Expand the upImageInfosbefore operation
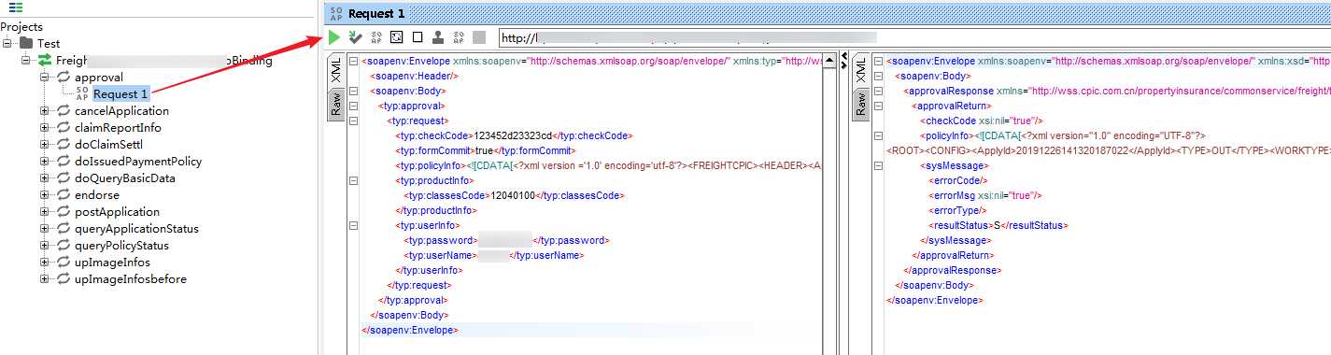Screen dimensions: 1331x355 click(45, 279)
